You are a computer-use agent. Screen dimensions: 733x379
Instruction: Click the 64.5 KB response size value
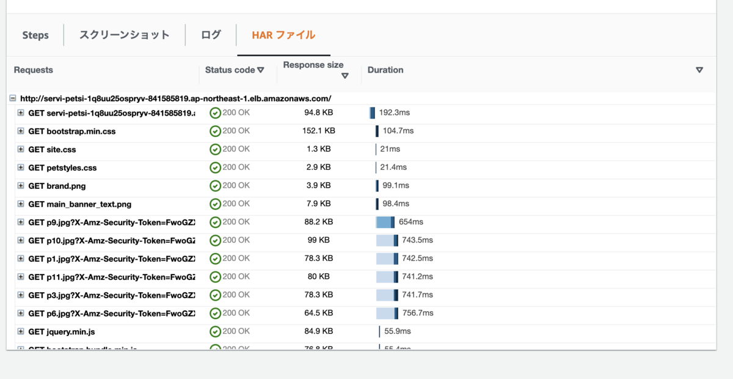click(x=319, y=313)
